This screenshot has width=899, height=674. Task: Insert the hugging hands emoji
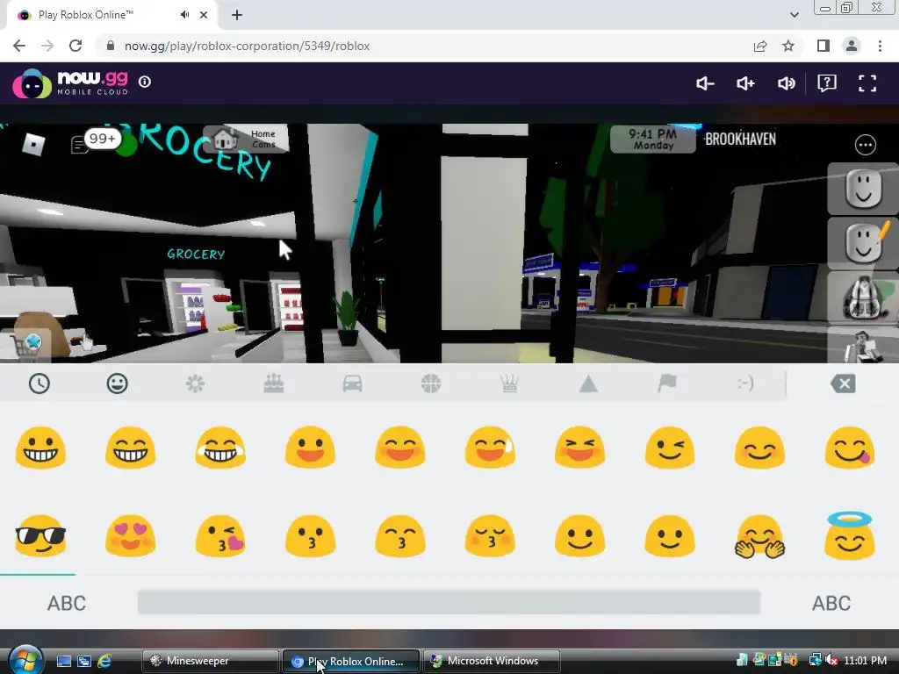point(759,536)
